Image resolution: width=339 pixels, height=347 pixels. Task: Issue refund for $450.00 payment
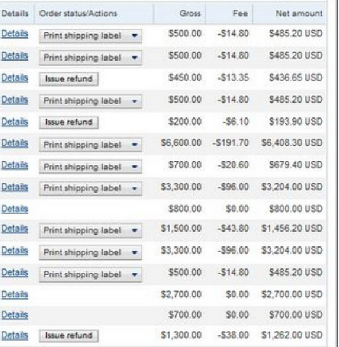coord(69,79)
